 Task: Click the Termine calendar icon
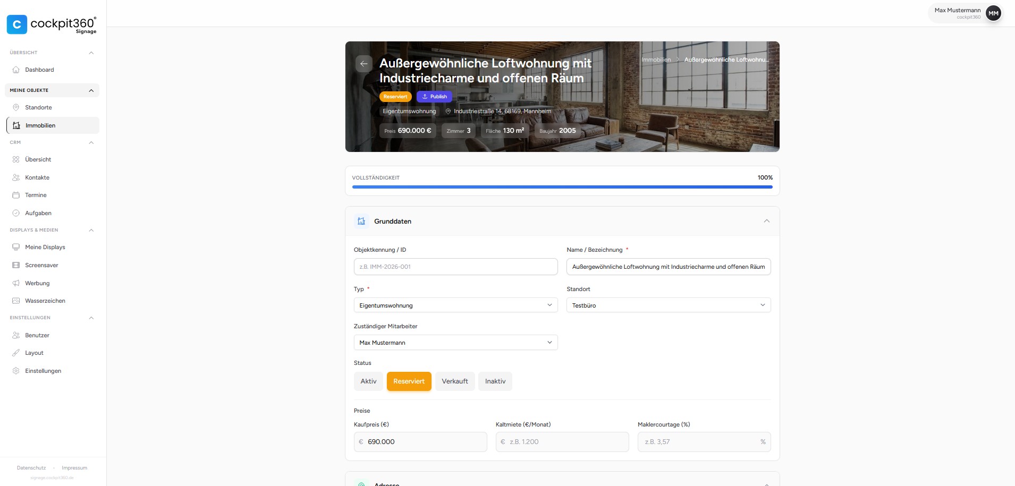click(16, 195)
